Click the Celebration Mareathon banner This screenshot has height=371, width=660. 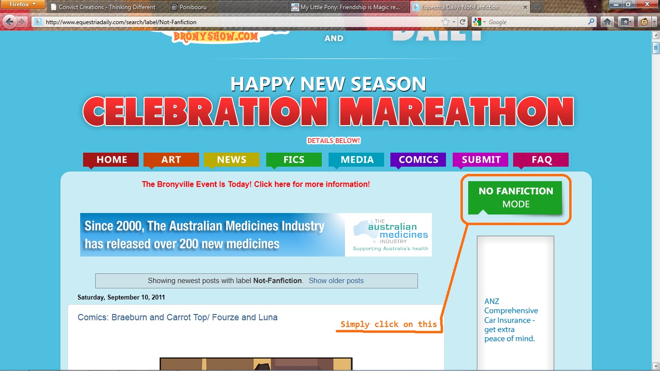[329, 111]
